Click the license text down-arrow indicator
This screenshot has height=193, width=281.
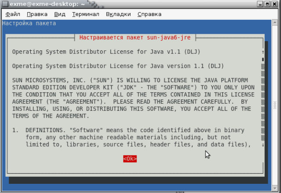tap(263, 145)
